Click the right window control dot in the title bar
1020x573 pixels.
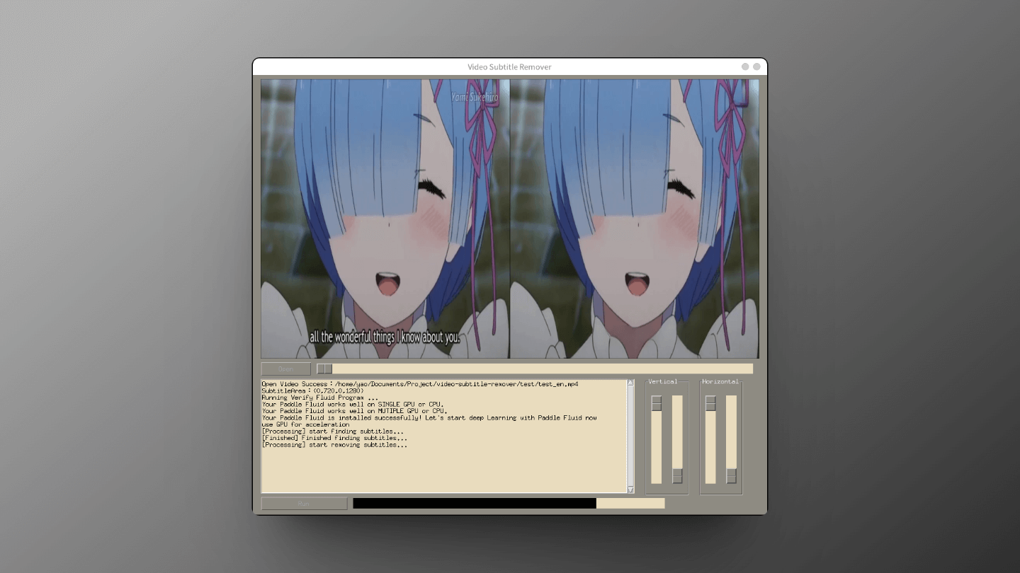click(x=756, y=66)
